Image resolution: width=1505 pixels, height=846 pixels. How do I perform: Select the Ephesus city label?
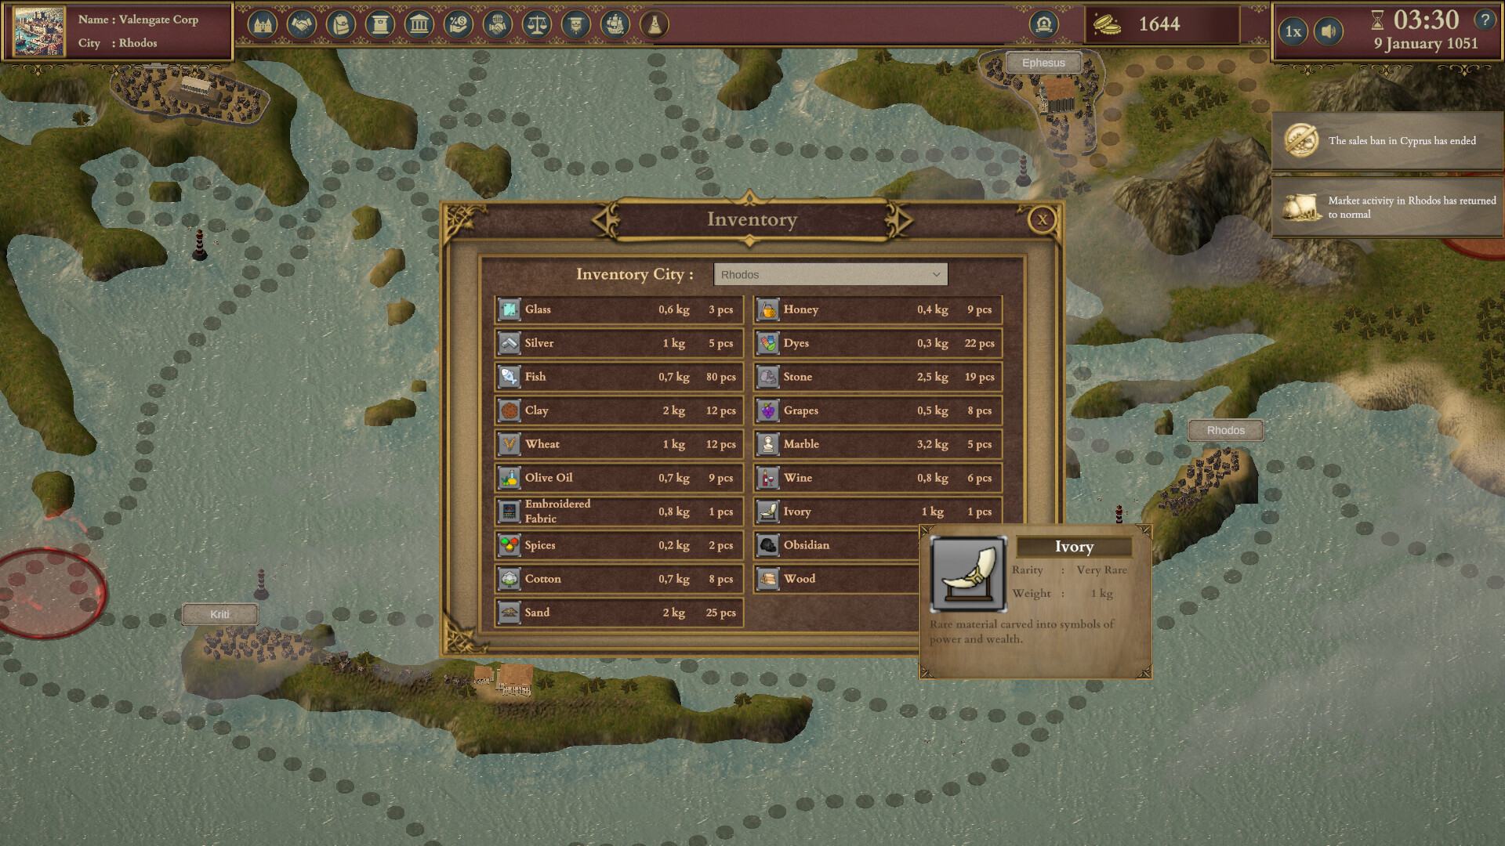pyautogui.click(x=1043, y=63)
